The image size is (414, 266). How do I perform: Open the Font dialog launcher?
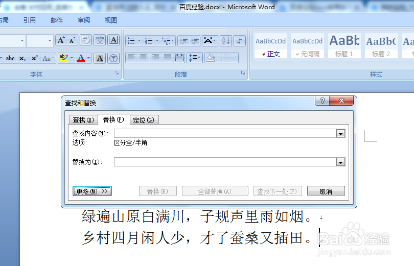[x=117, y=74]
